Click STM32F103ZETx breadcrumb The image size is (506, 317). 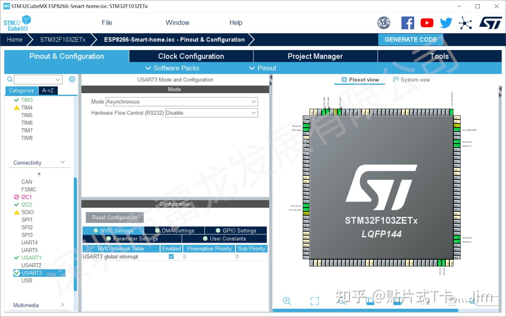coord(63,40)
